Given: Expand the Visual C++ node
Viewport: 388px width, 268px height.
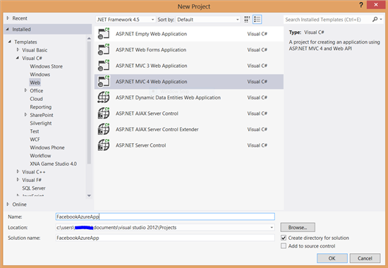Looking at the screenshot, I should (18, 171).
